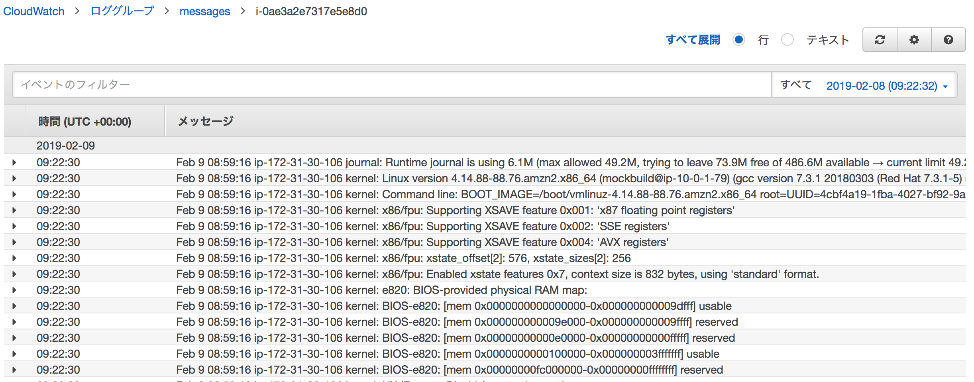Navigate to the messages log group breadcrumb
The image size is (974, 382).
204,11
